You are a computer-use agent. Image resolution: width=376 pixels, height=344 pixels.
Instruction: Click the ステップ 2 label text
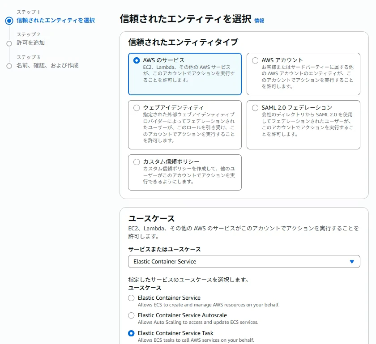coord(28,34)
